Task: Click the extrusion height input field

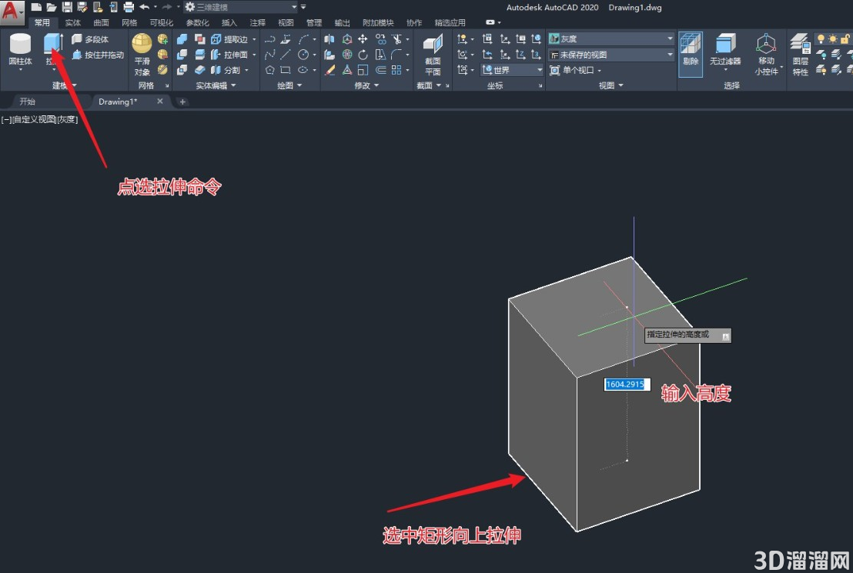Action: click(x=627, y=385)
